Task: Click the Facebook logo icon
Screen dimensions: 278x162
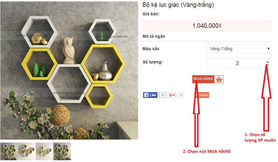Action: [x=146, y=95]
